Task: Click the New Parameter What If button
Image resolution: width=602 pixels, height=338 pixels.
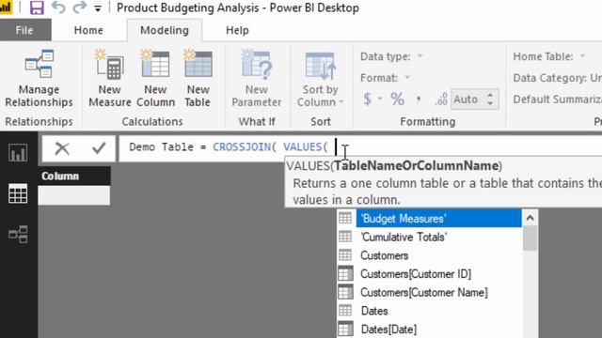Action: 257,79
